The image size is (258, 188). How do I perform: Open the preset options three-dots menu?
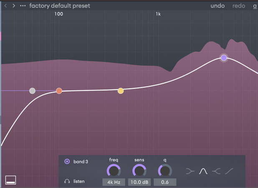click(23, 6)
